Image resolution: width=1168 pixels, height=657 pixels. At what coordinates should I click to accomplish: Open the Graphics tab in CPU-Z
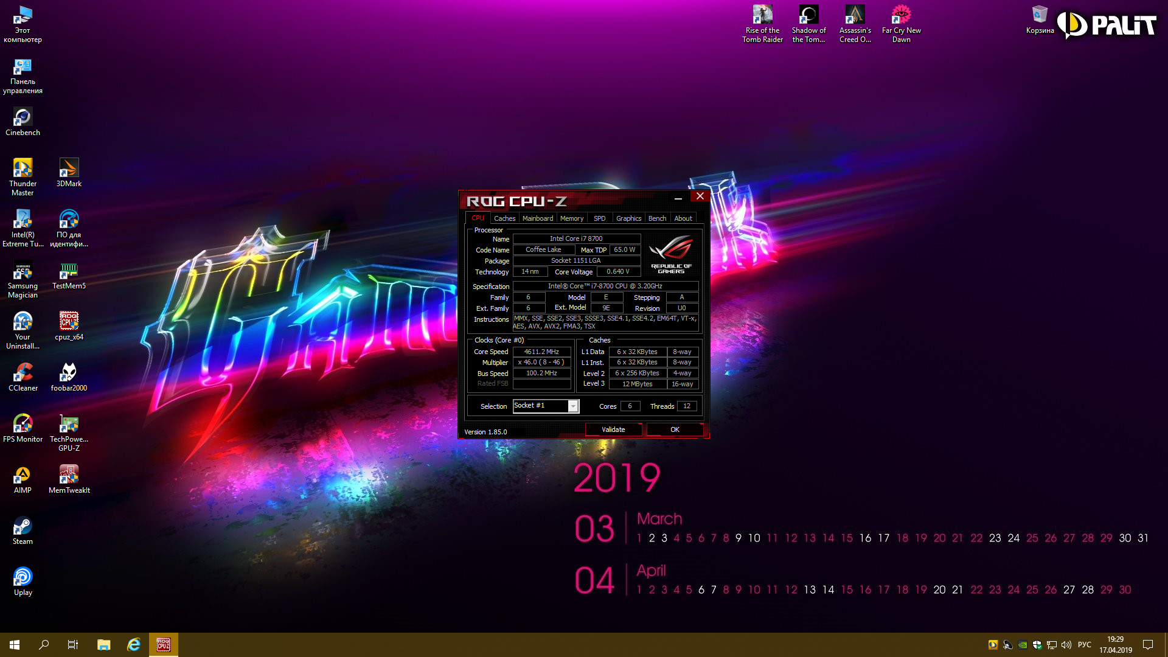tap(628, 218)
